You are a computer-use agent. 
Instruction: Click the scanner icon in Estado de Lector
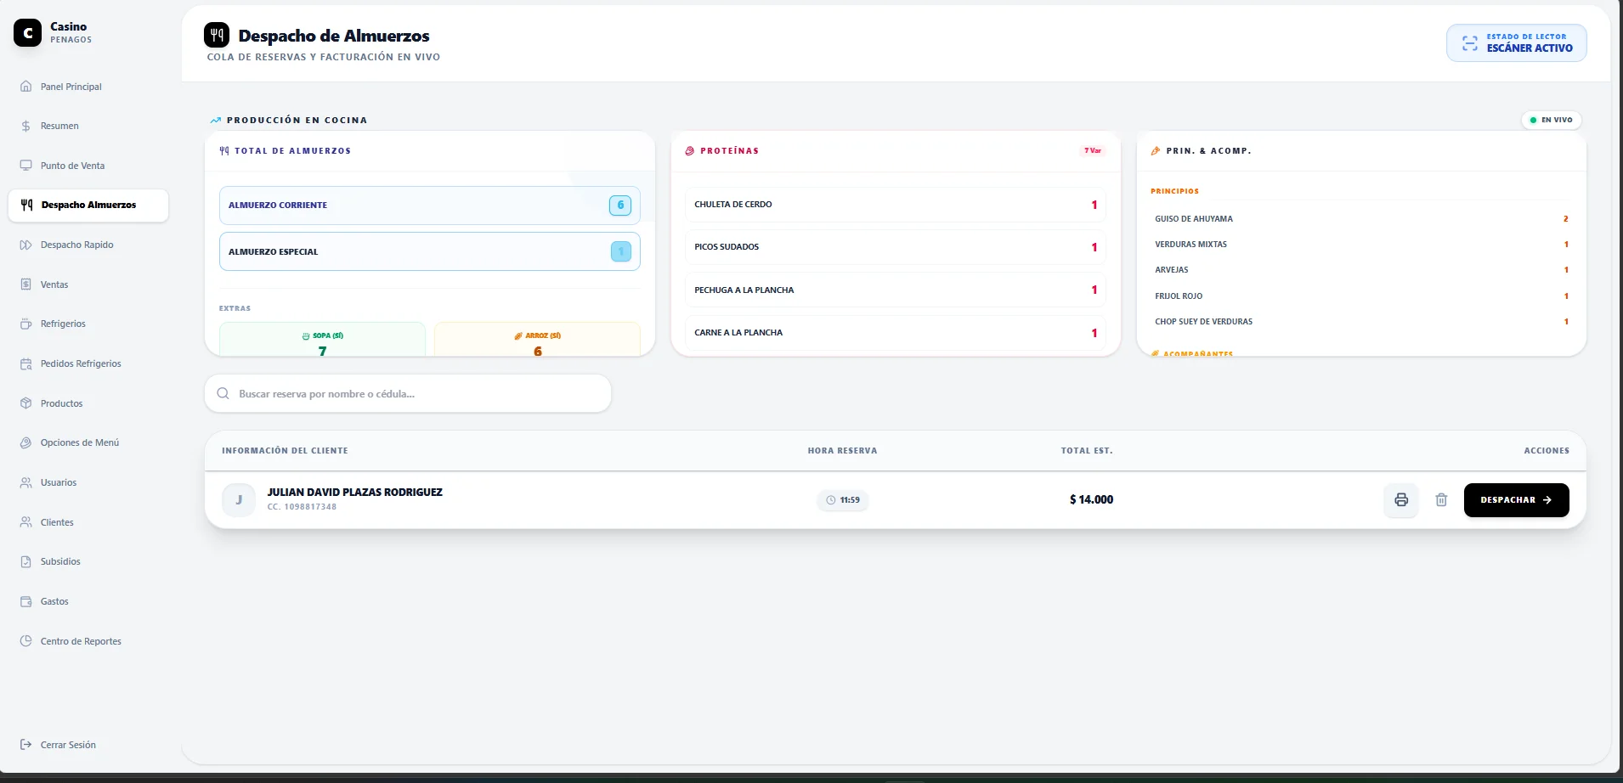(x=1470, y=43)
